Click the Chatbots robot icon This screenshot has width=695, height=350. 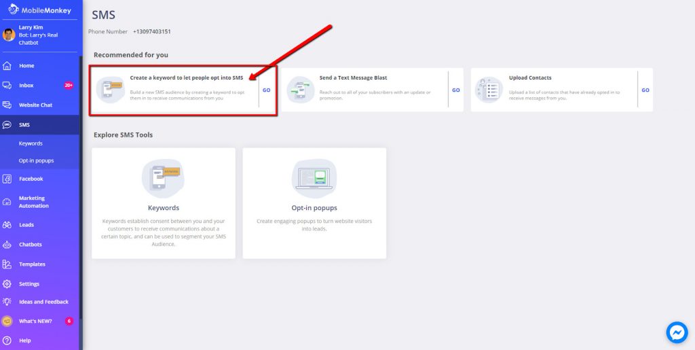pos(7,245)
